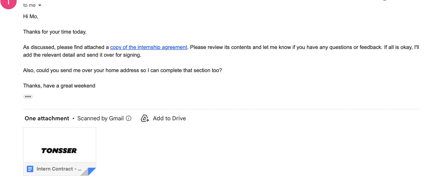Click the Google Drive add icon
Screen dimensions: 424x179
click(x=145, y=118)
